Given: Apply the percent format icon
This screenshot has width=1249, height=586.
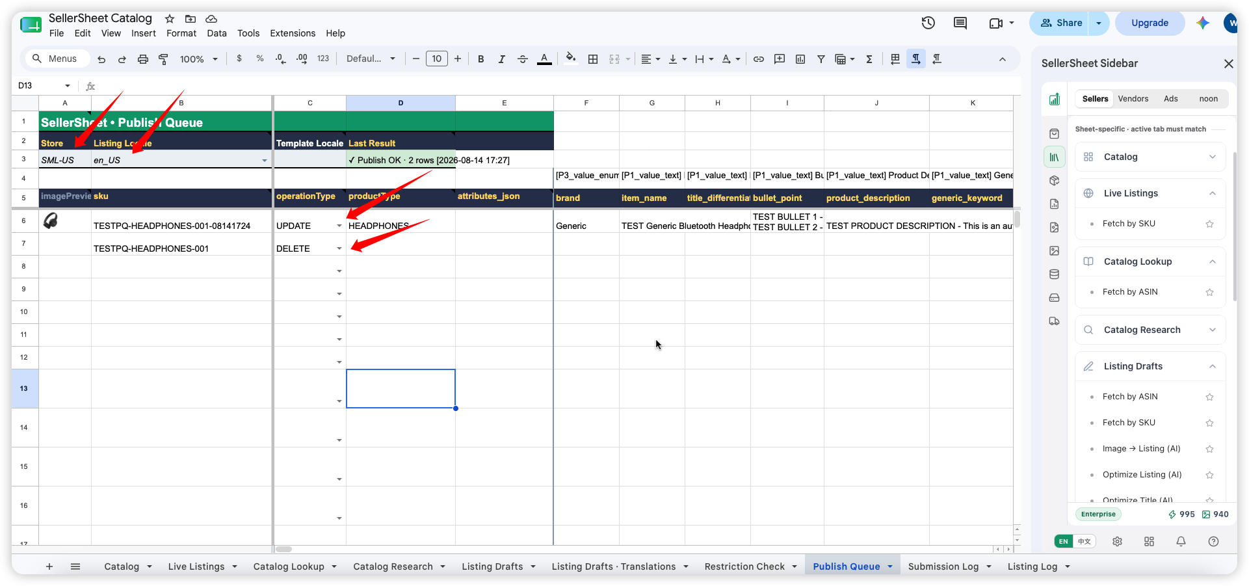Looking at the screenshot, I should (259, 59).
